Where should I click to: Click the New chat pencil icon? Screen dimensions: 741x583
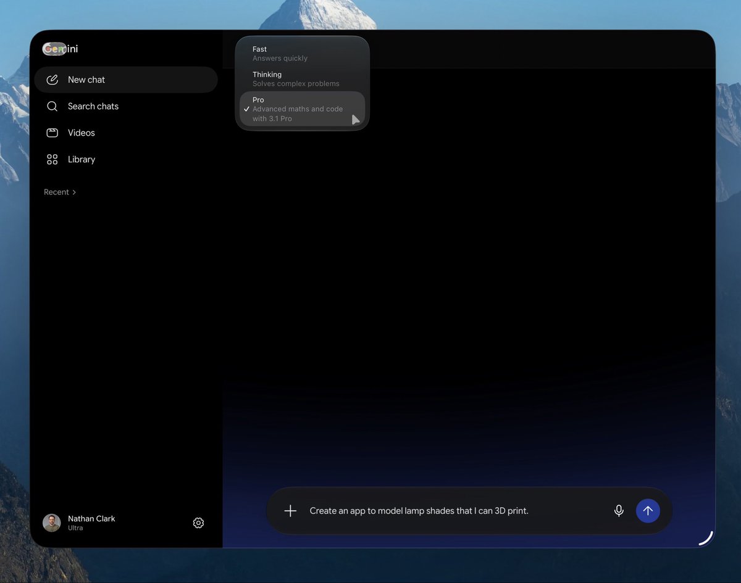click(x=52, y=80)
